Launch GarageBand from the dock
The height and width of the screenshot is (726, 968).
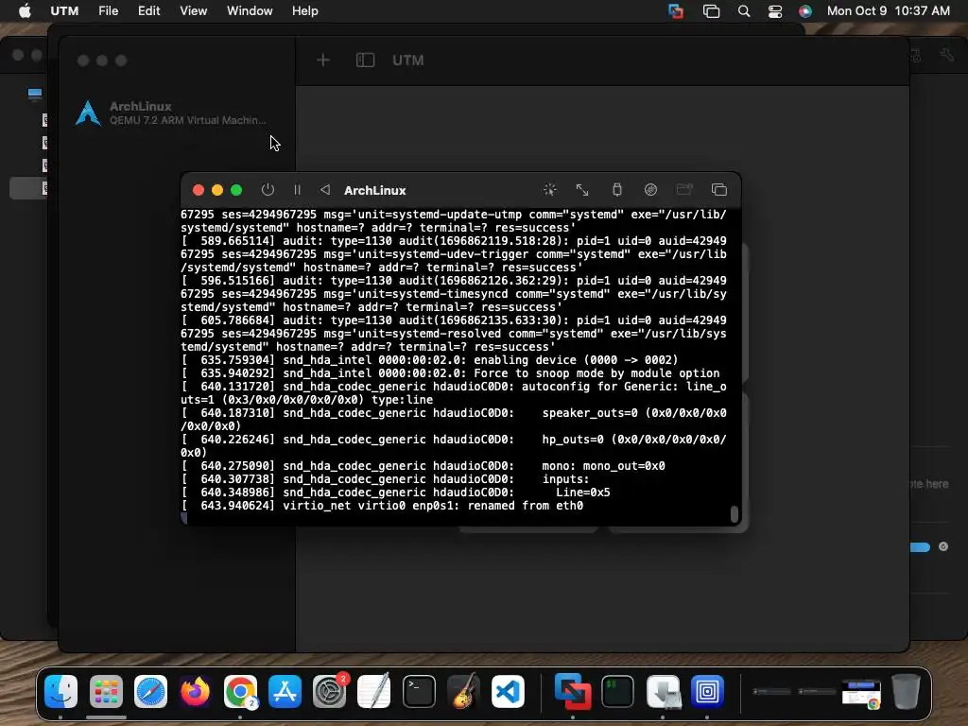coord(463,691)
